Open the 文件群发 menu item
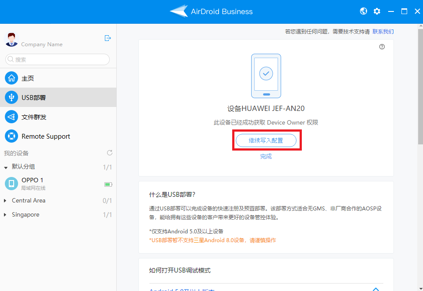Screen dimensions: 423x291 [58, 117]
